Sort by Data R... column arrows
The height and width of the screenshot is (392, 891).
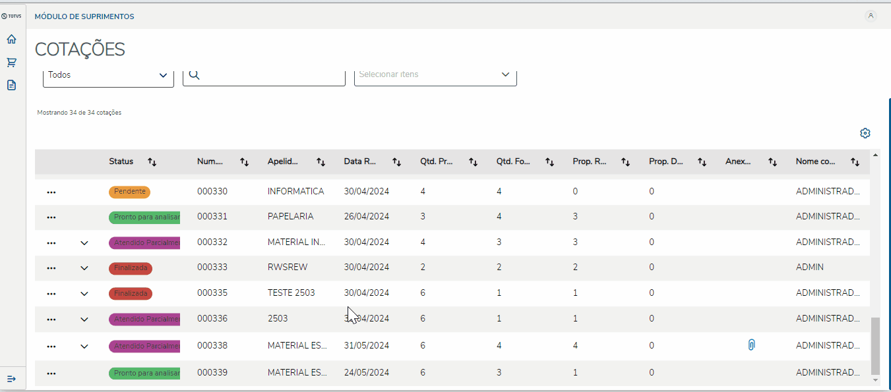point(397,161)
